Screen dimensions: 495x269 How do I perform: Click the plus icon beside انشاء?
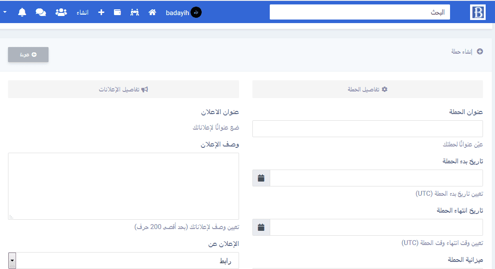click(x=101, y=12)
